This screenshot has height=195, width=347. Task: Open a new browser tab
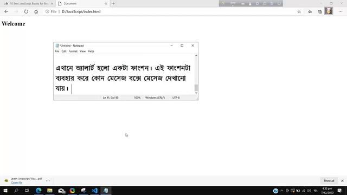click(113, 4)
